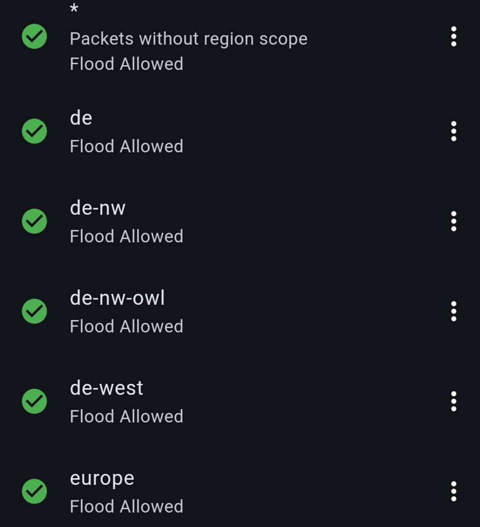This screenshot has width=480, height=527.
Task: Select the de region name
Action: pyautogui.click(x=81, y=118)
